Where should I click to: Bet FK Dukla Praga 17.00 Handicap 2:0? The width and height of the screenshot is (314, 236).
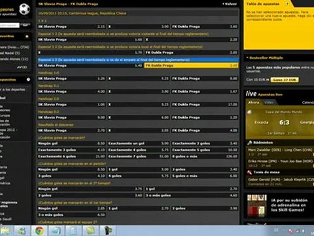(205, 104)
